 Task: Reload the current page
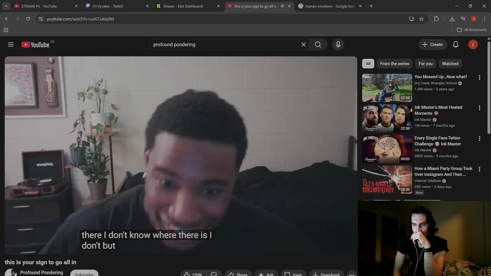pyautogui.click(x=28, y=19)
